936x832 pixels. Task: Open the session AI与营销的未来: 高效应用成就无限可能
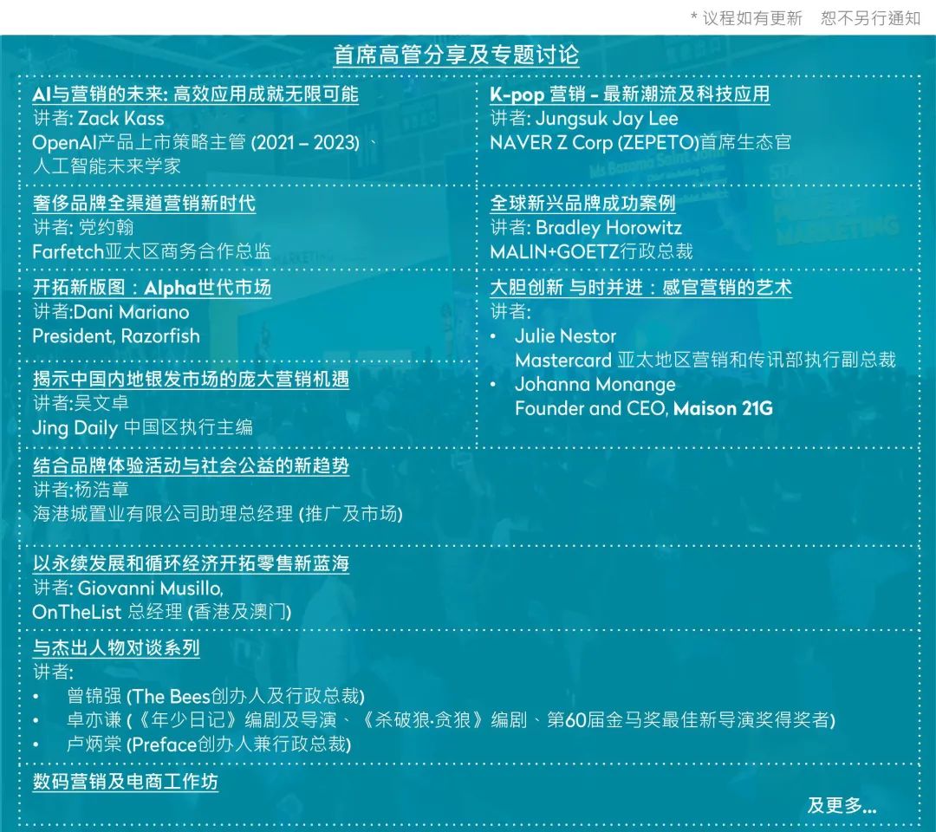coord(196,94)
